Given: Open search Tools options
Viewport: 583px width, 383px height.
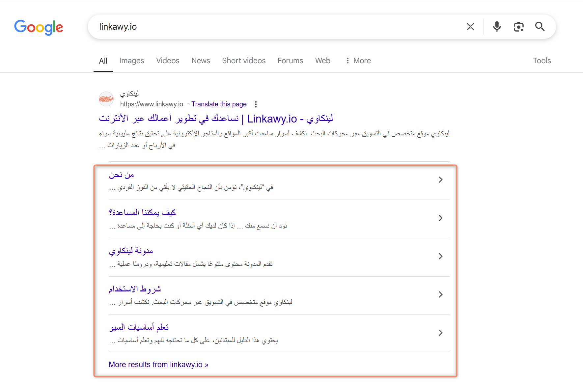Looking at the screenshot, I should [x=542, y=61].
